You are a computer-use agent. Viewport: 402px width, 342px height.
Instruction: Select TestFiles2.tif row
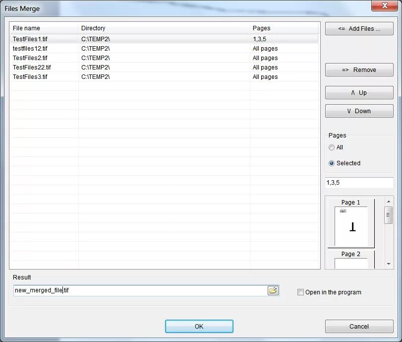(x=164, y=58)
